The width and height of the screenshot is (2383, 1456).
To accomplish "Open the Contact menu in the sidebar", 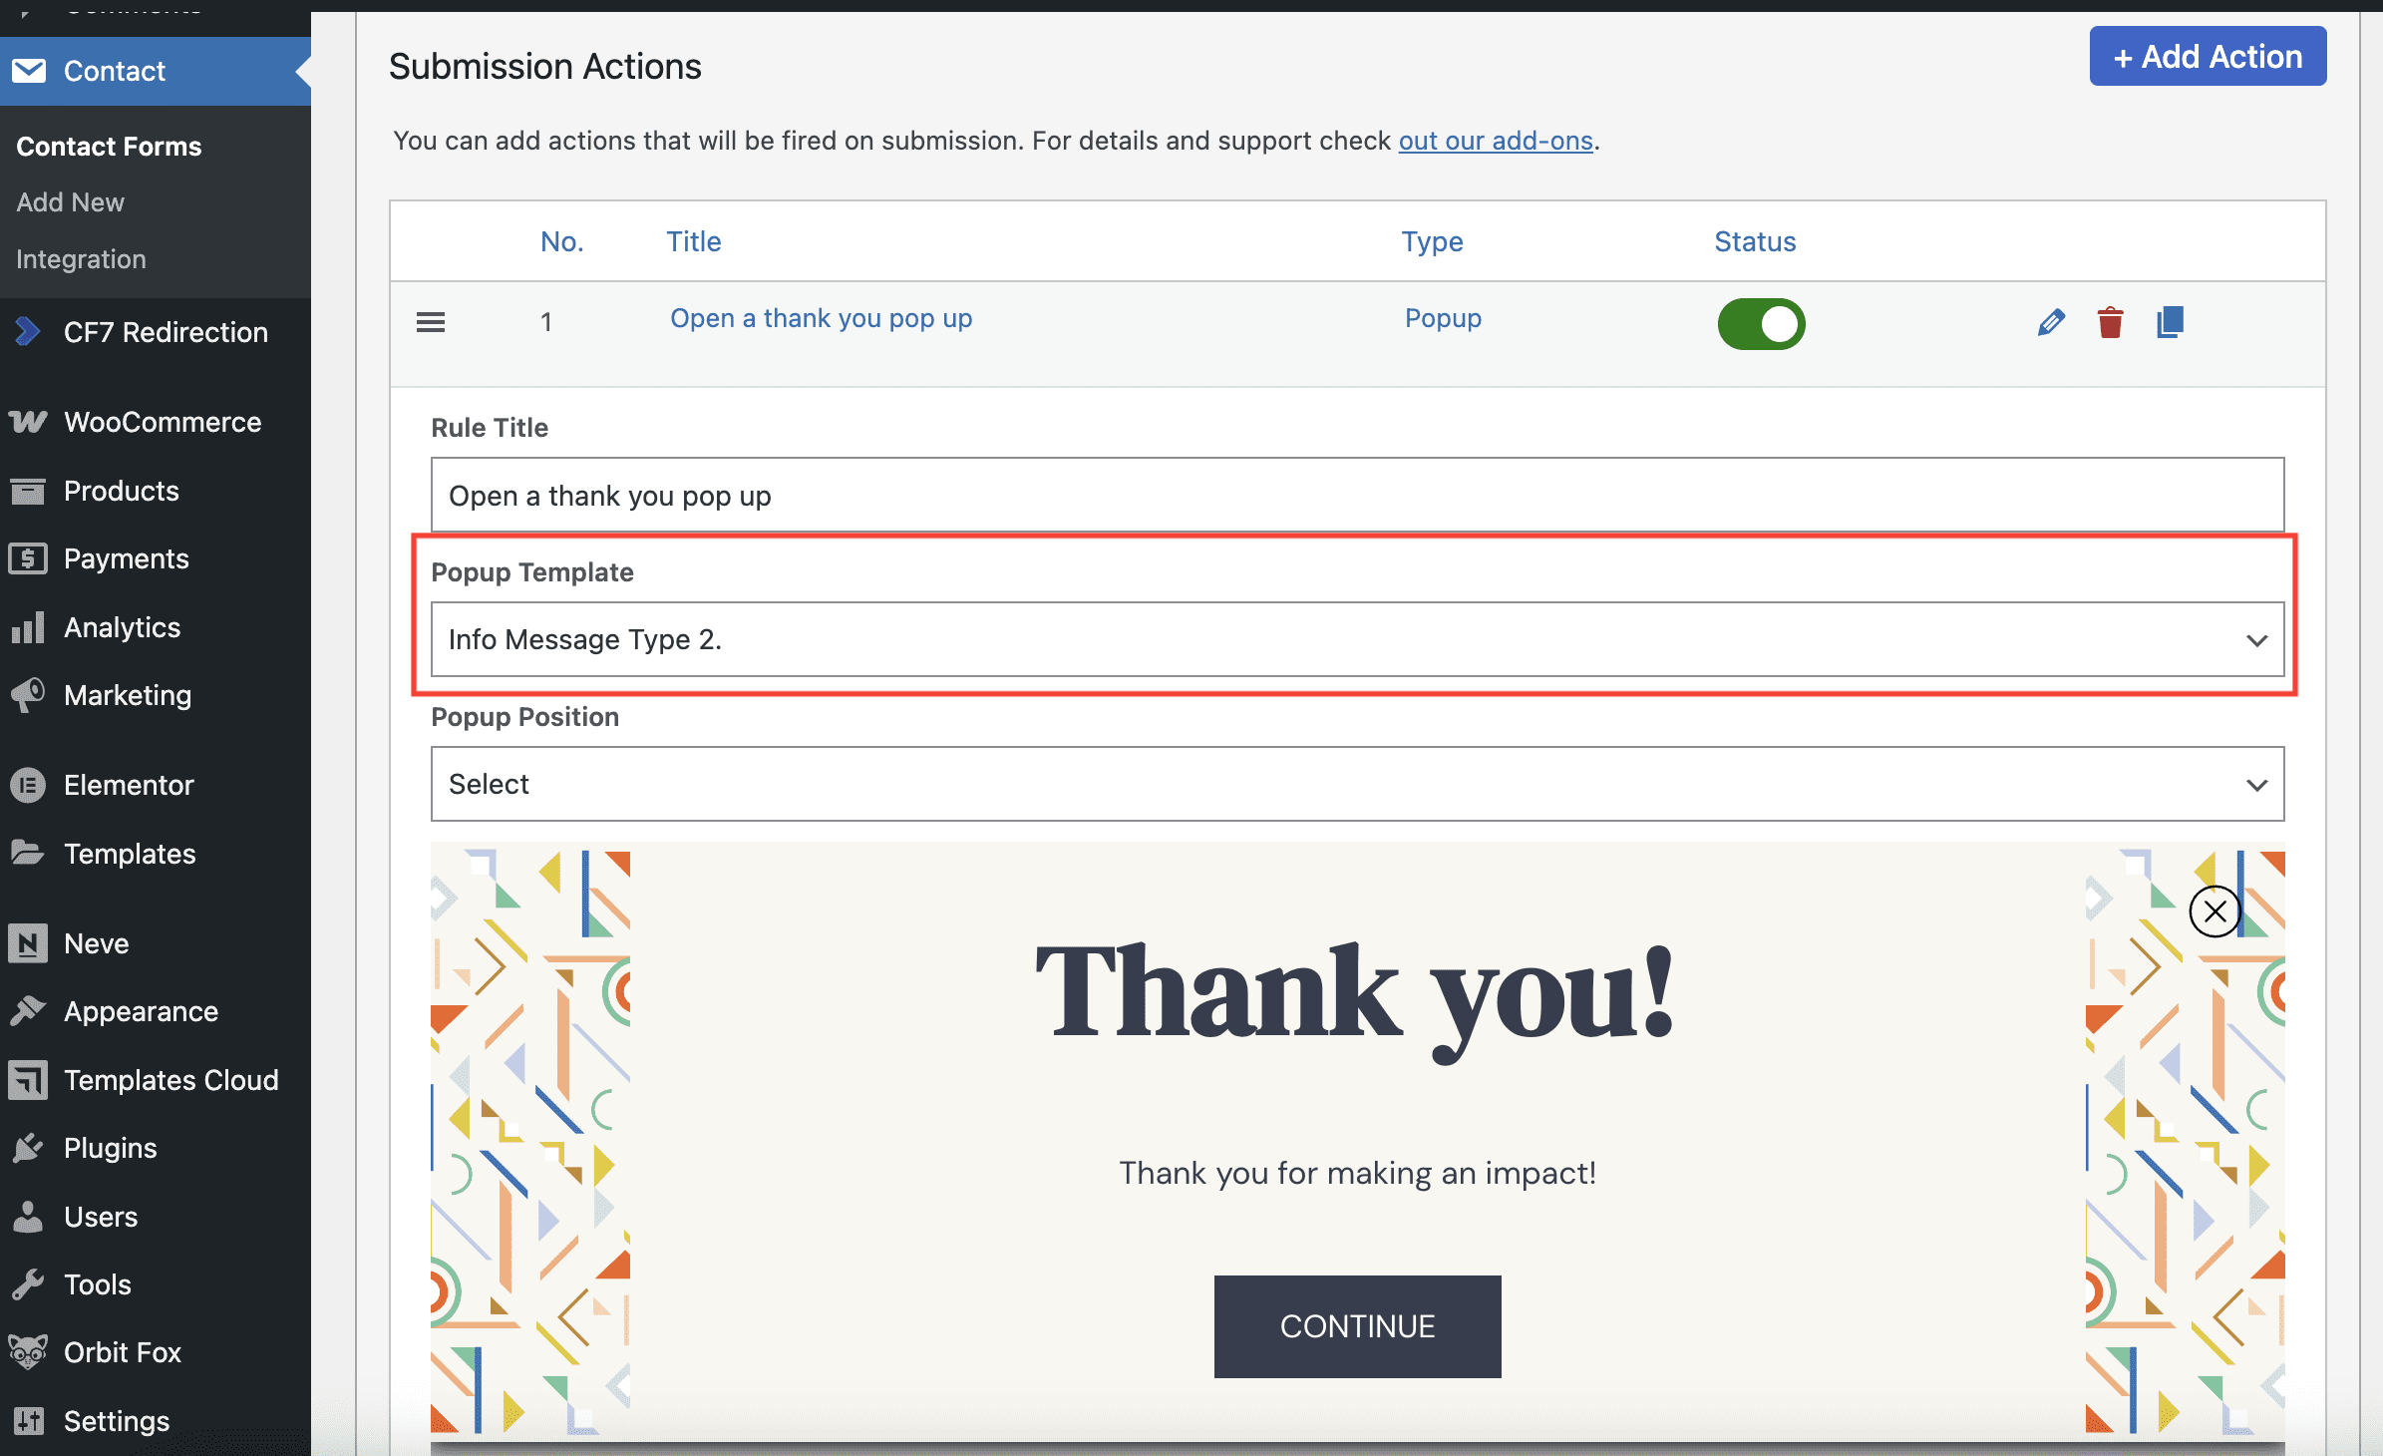I will tap(114, 71).
